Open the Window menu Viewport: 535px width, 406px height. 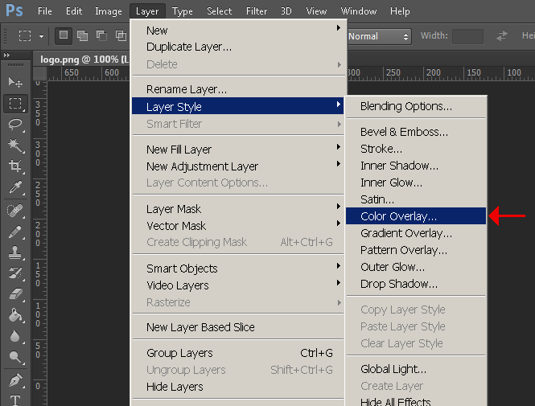[359, 11]
